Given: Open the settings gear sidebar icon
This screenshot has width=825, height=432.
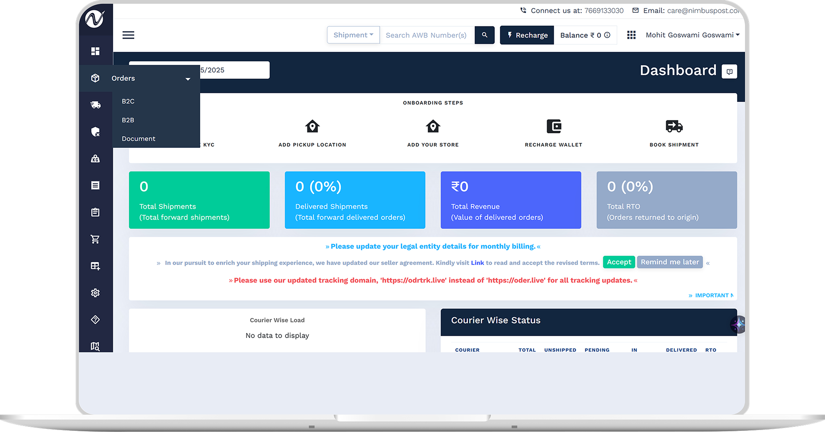Looking at the screenshot, I should [x=95, y=293].
